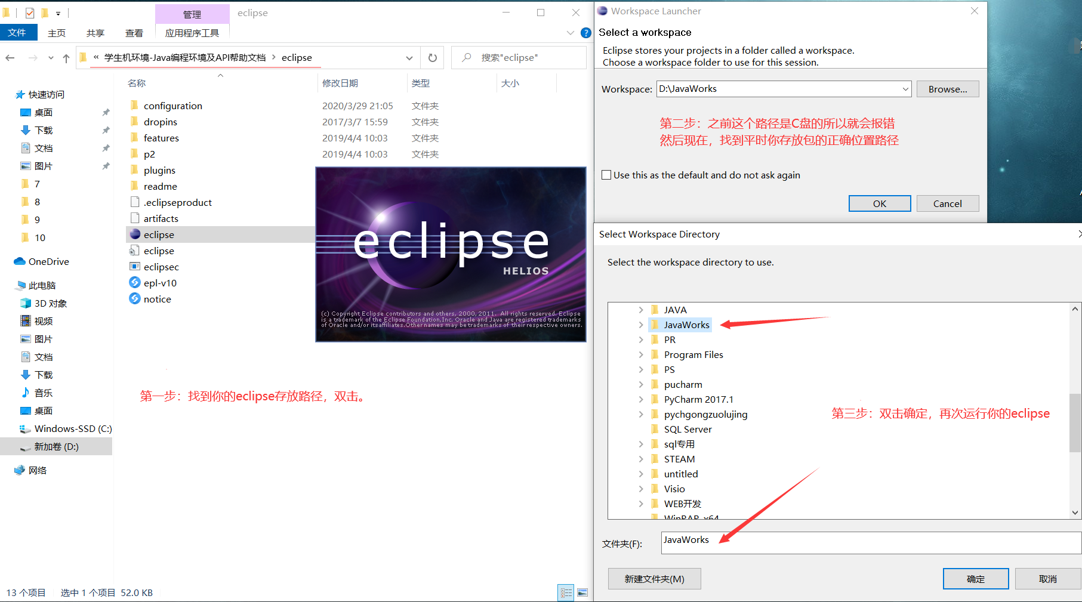
Task: Switch to large icons view in status bar
Action: [582, 592]
